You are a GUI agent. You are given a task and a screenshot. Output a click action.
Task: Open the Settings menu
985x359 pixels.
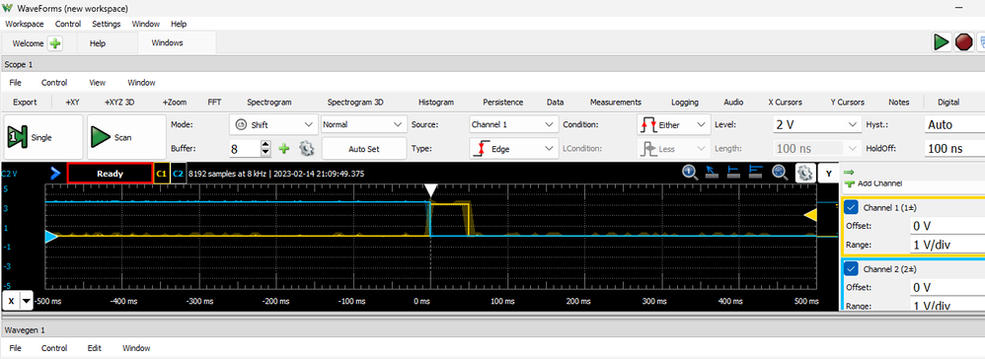tap(107, 24)
